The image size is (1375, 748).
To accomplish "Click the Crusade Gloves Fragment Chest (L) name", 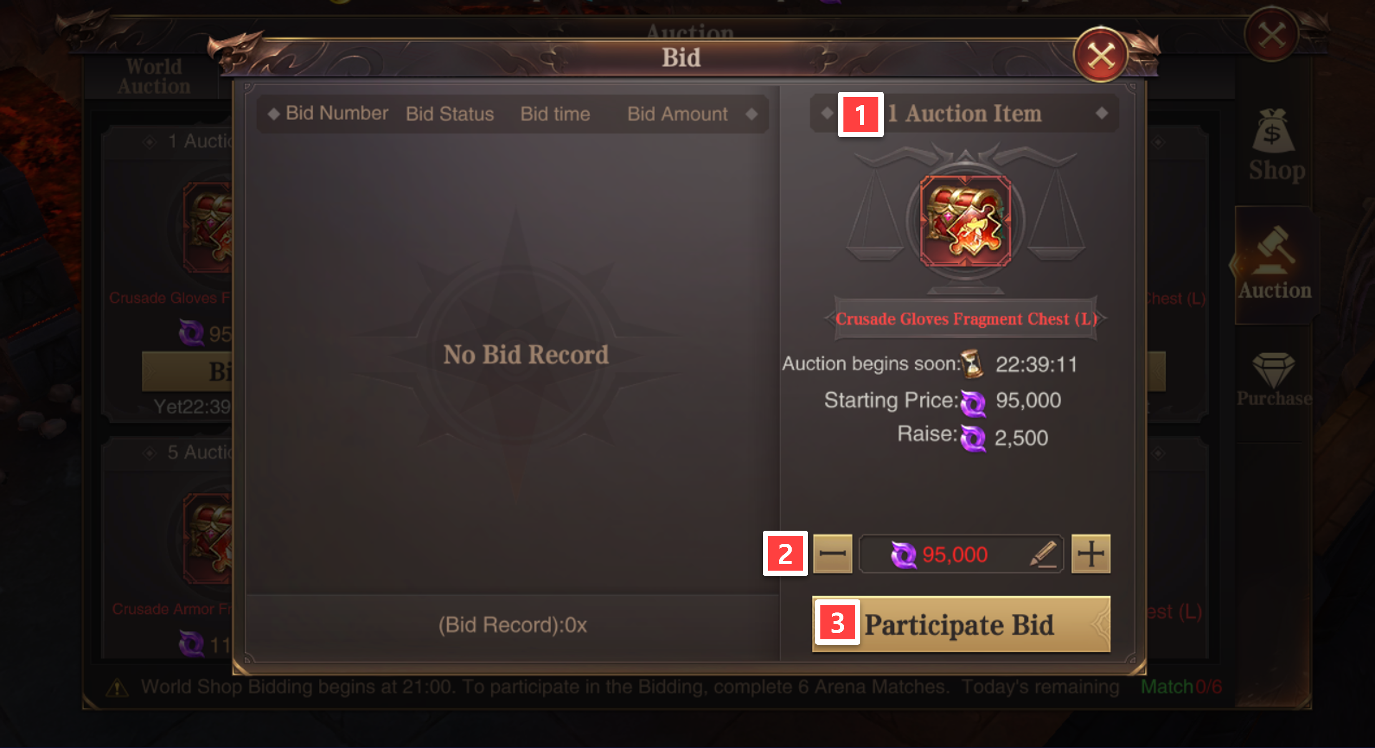I will pyautogui.click(x=966, y=318).
